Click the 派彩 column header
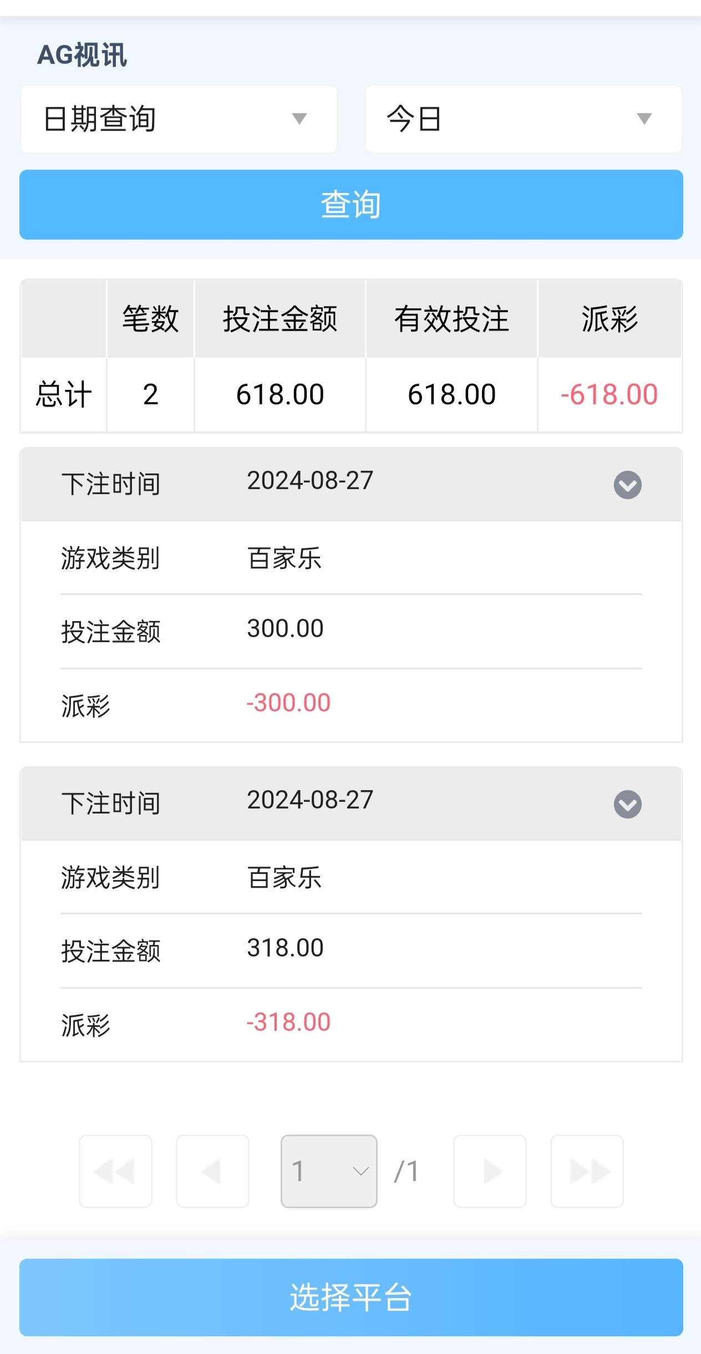This screenshot has width=701, height=1354. tap(609, 319)
